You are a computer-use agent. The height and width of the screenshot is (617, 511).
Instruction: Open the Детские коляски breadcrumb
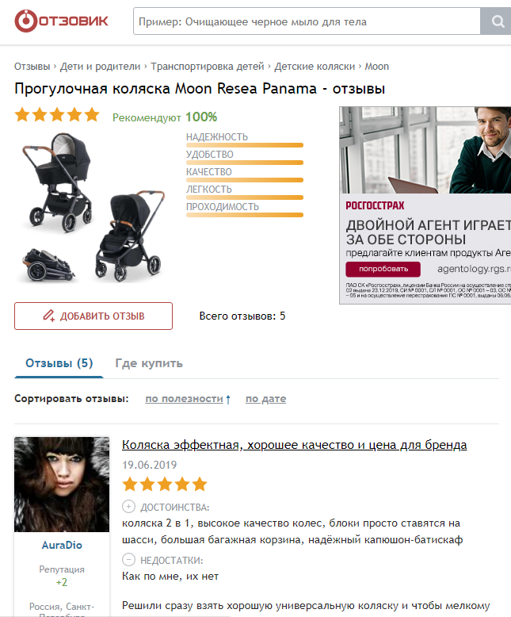tap(315, 67)
